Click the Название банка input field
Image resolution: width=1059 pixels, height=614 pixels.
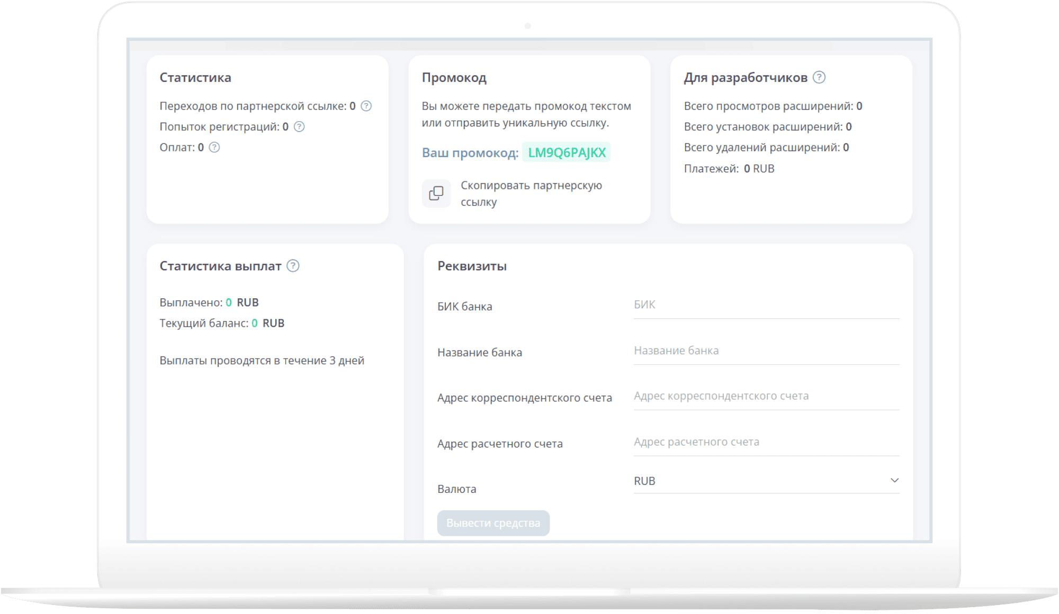766,351
